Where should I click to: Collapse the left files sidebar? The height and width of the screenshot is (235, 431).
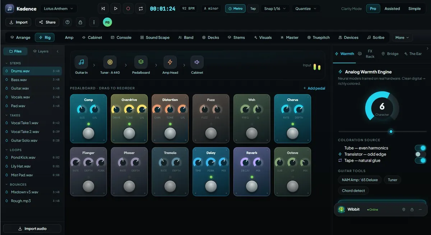coord(57,51)
